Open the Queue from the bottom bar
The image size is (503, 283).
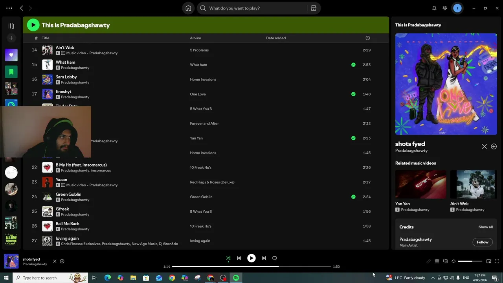[x=437, y=261]
